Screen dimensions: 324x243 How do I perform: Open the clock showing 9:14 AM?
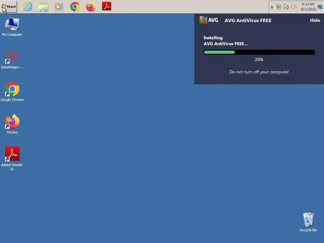click(x=308, y=7)
